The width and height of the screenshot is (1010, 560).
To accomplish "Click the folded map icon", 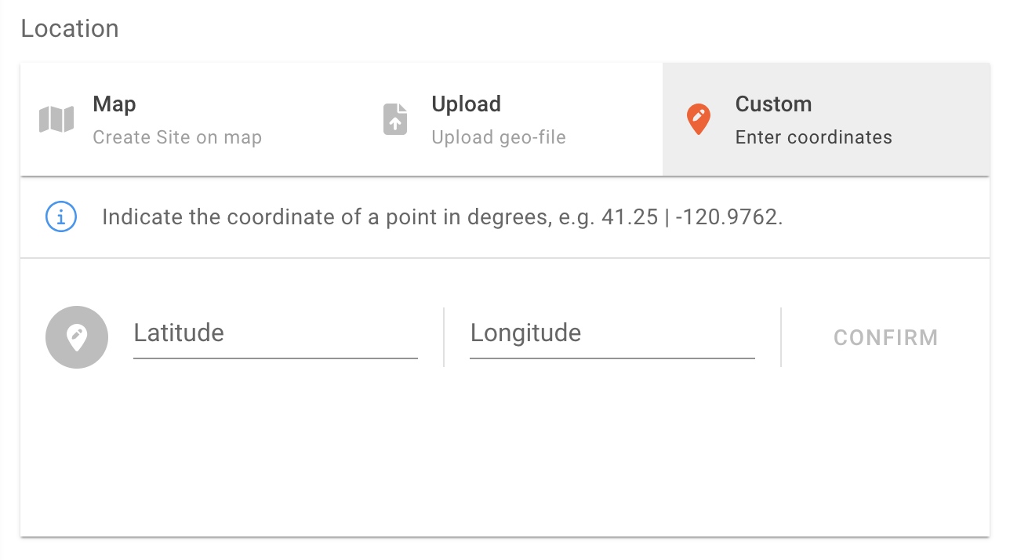I will [x=56, y=120].
